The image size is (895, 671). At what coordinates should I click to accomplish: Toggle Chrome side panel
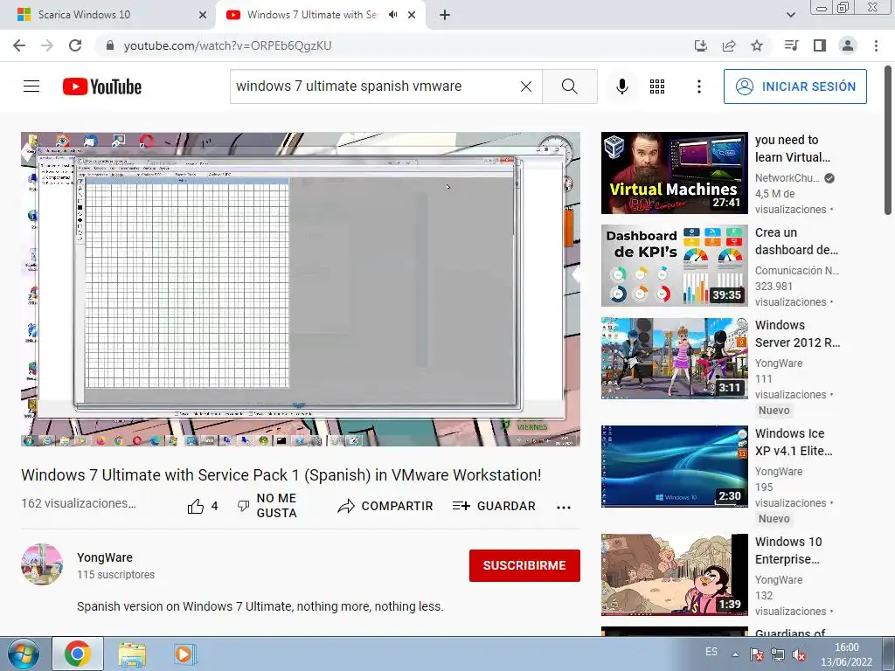pyautogui.click(x=820, y=45)
